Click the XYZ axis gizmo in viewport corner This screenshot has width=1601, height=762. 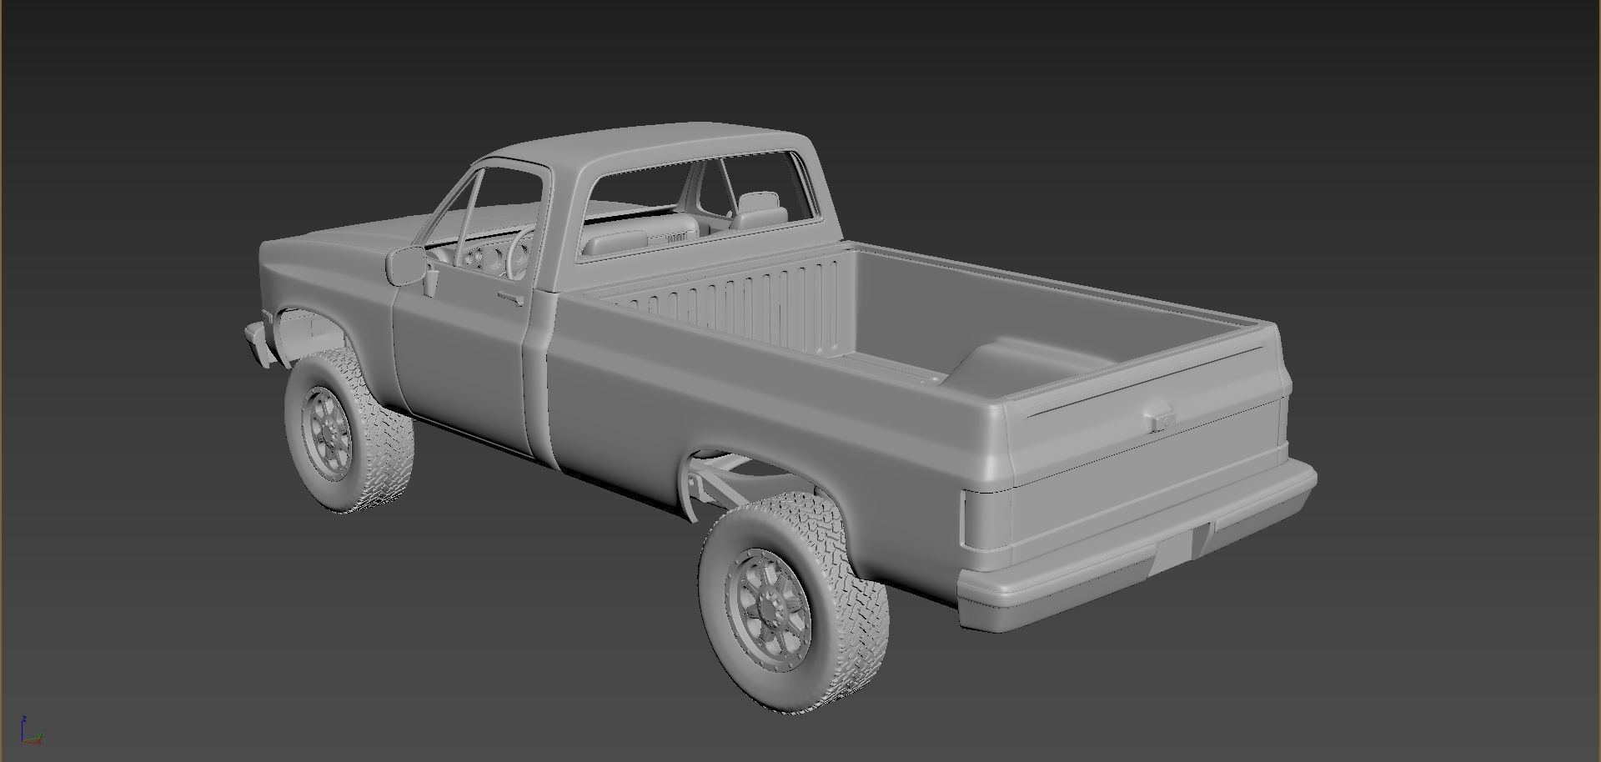pyautogui.click(x=32, y=730)
